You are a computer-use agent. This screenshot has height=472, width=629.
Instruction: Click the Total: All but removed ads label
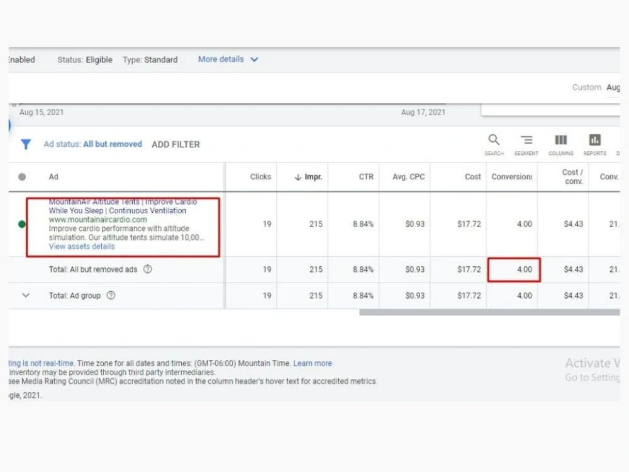point(93,269)
